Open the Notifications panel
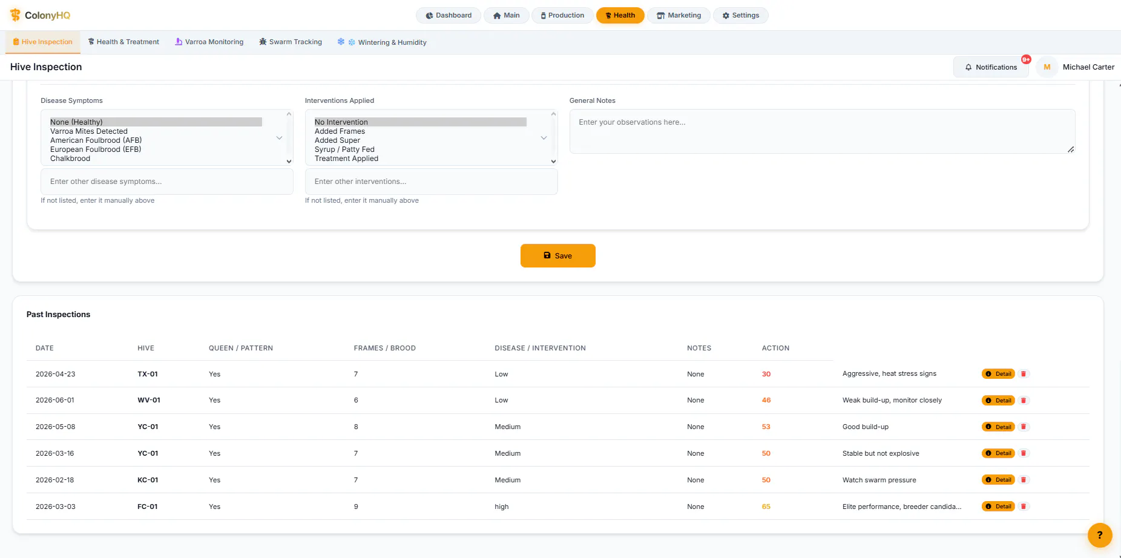Viewport: 1121px width, 558px height. (x=991, y=67)
